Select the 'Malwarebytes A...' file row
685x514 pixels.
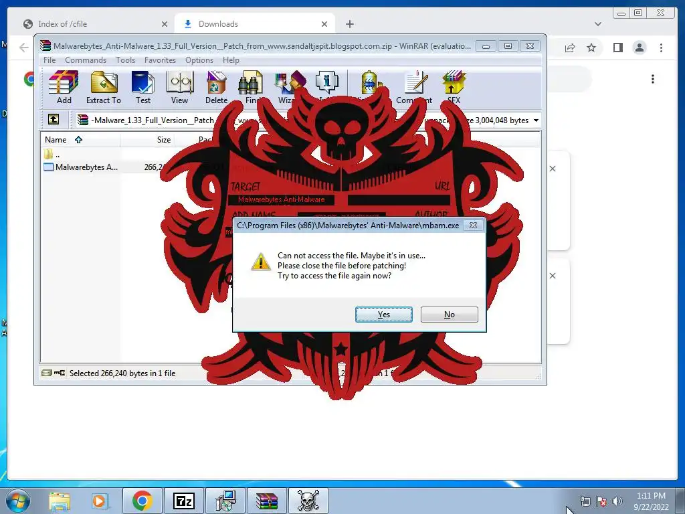[x=81, y=167]
